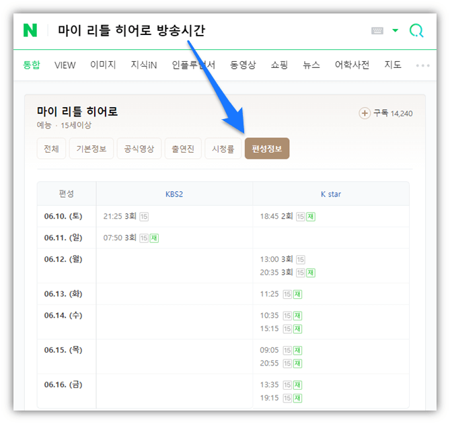
Task: Click the 재 rerun badge beside 07:50 3회
Action: point(154,238)
